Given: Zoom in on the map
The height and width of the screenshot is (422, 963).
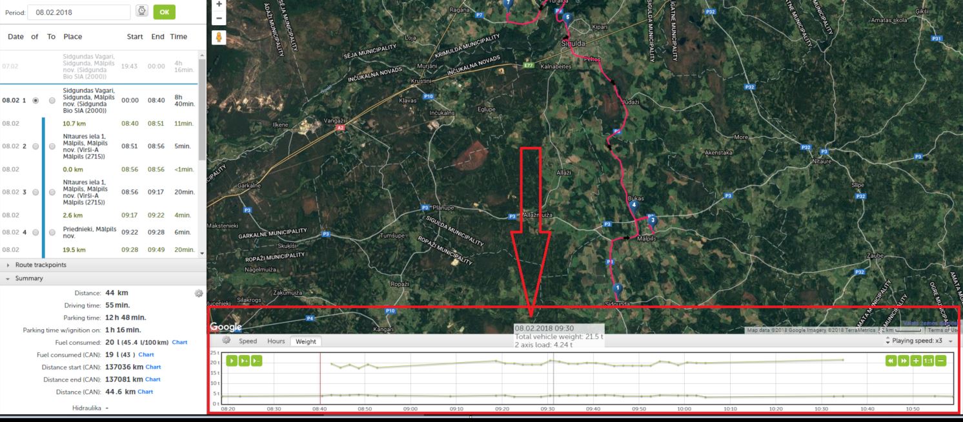Looking at the screenshot, I should click(219, 5).
